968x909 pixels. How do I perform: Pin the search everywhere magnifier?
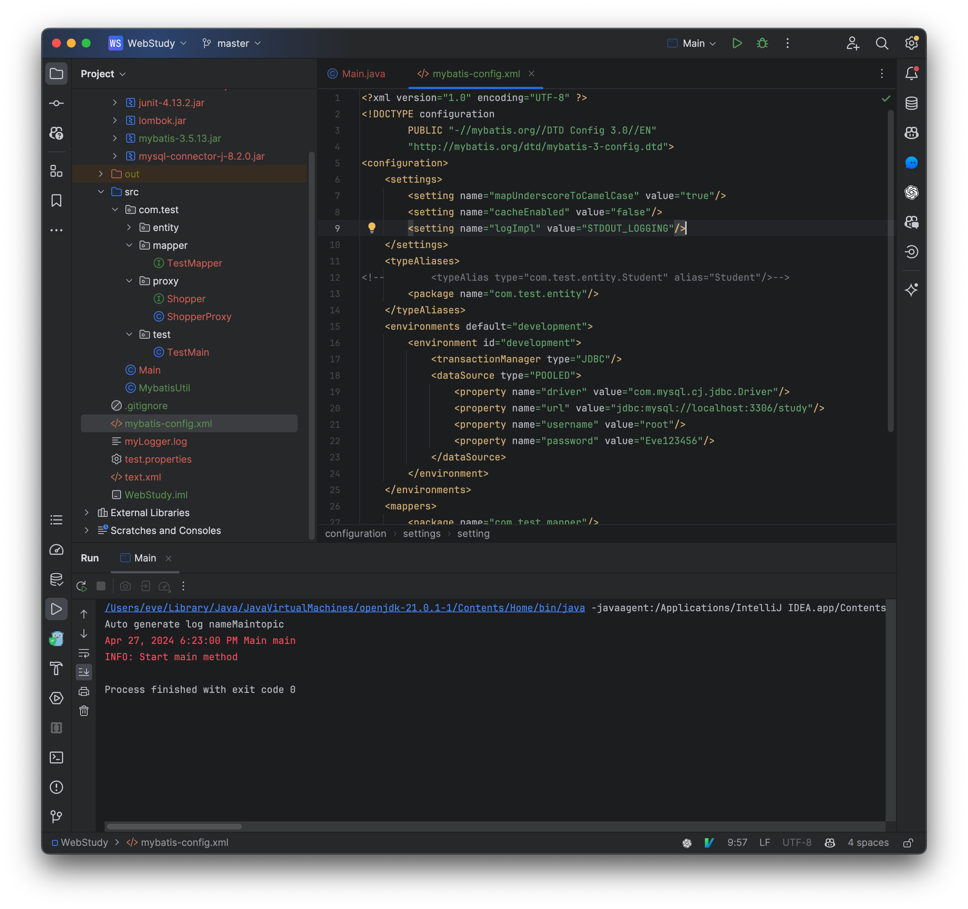(882, 43)
